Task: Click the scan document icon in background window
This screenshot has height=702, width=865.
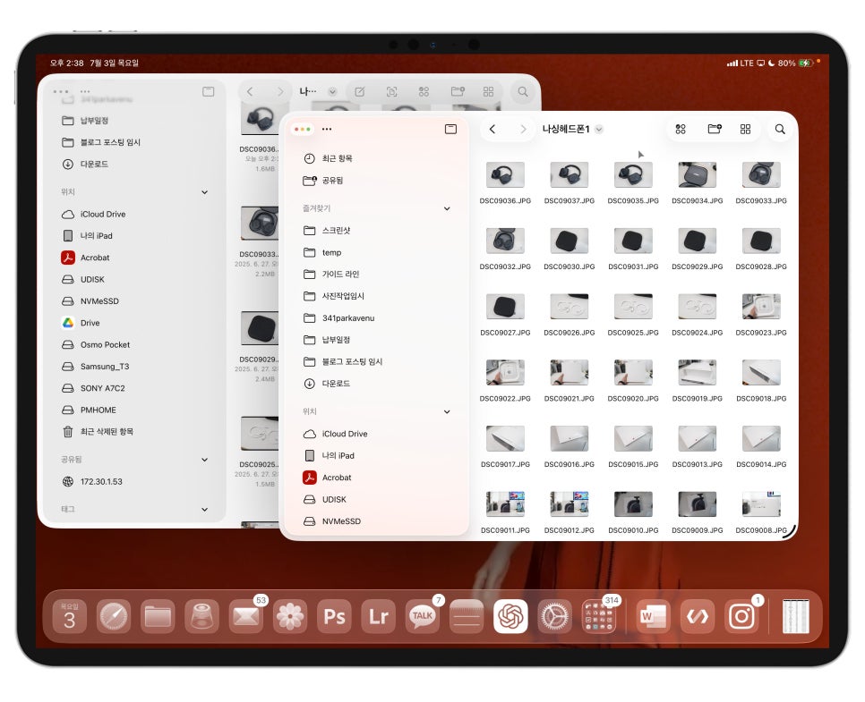Action: click(391, 91)
